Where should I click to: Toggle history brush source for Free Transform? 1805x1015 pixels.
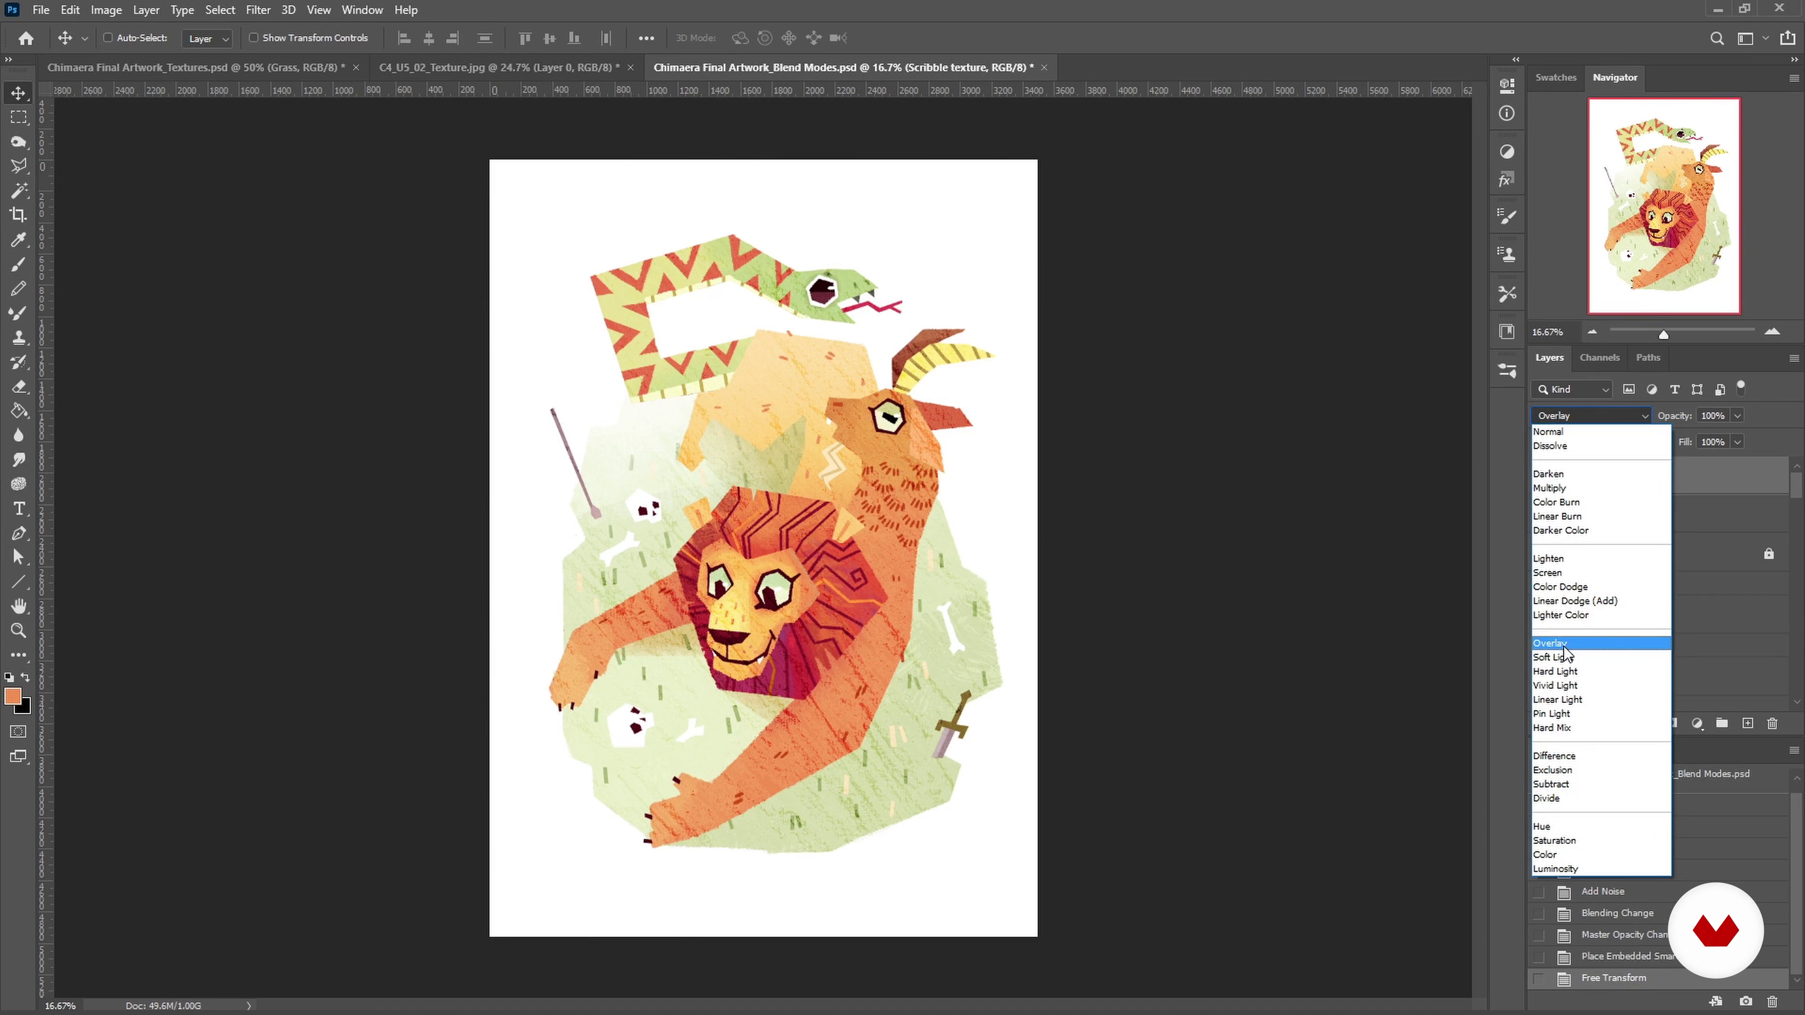[1539, 978]
